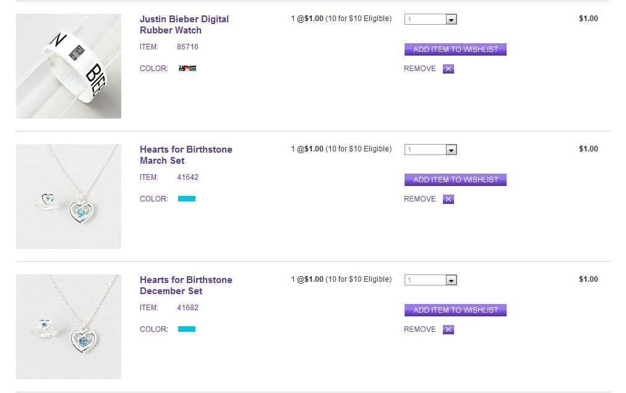626x393 pixels.
Task: Click the December Set necklace thumbnail
Action: 69,327
